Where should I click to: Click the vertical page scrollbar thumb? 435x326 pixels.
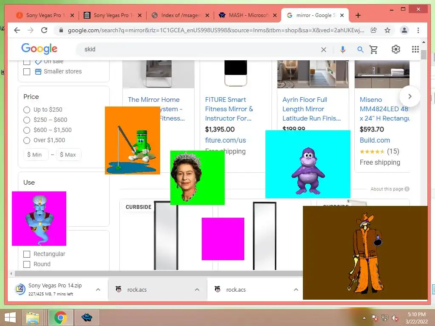(x=424, y=55)
